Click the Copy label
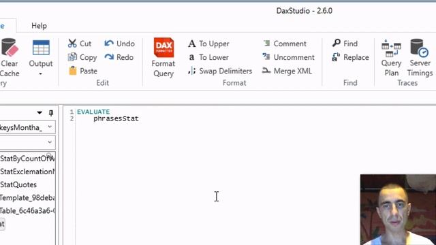This screenshot has width=436, height=245. [88, 57]
